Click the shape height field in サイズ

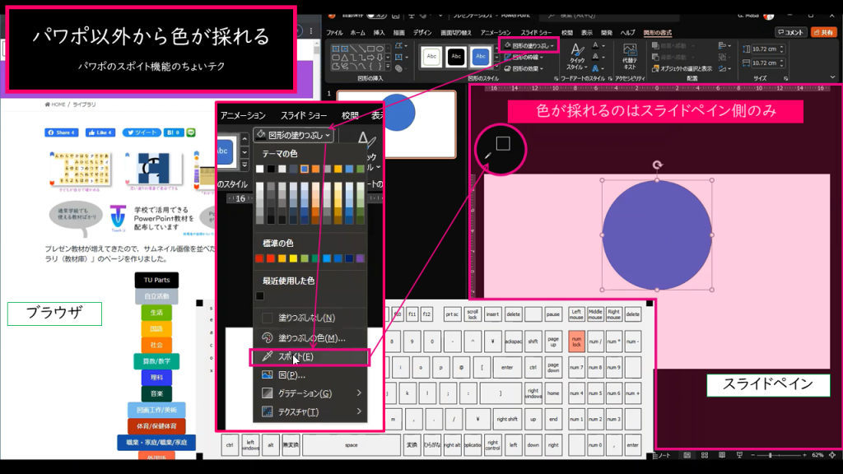point(768,49)
